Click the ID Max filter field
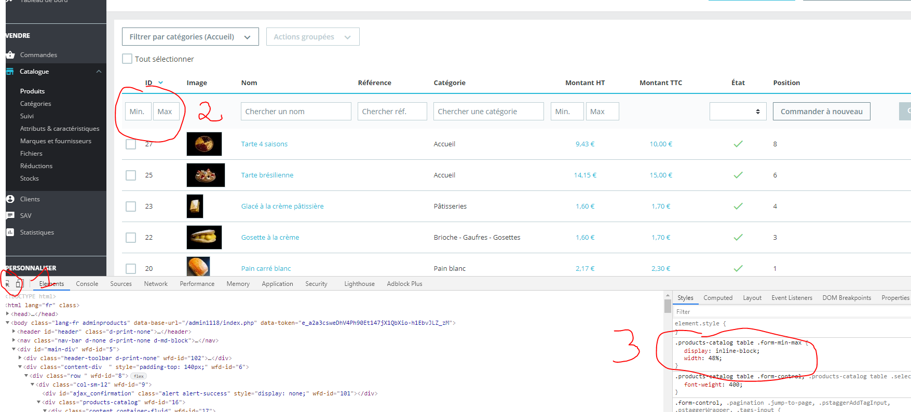Viewport: 911px width, 412px height. coord(166,112)
